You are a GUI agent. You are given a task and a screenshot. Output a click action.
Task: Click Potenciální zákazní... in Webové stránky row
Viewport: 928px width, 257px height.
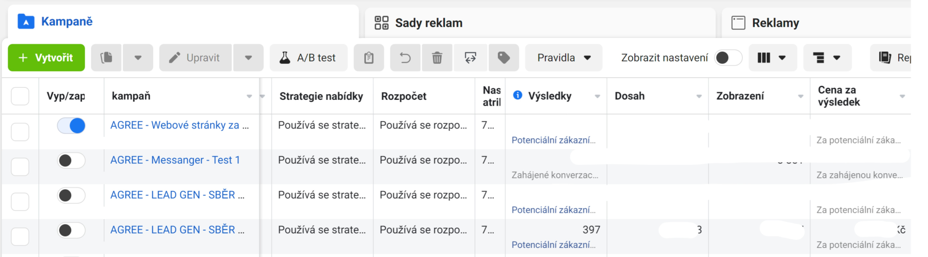tap(553, 140)
